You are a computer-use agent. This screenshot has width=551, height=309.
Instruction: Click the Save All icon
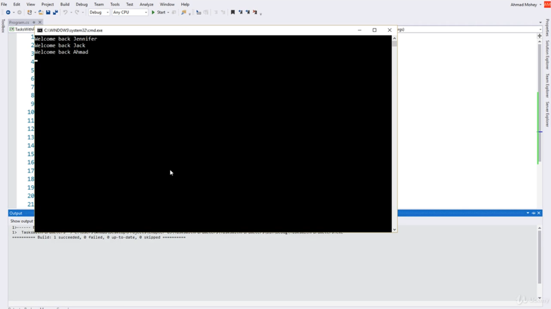55,12
